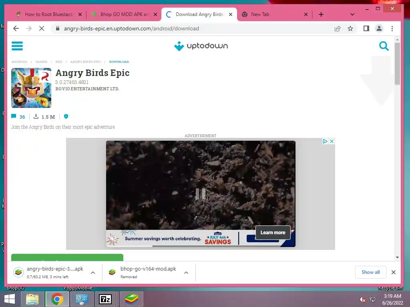The height and width of the screenshot is (307, 410).
Task: Click the browser forward arrow
Action: click(29, 28)
